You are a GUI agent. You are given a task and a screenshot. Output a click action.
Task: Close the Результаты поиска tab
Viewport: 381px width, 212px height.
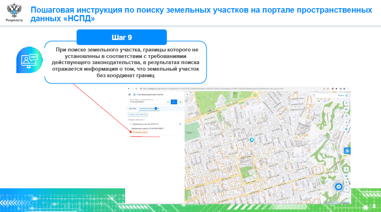coord(159,109)
